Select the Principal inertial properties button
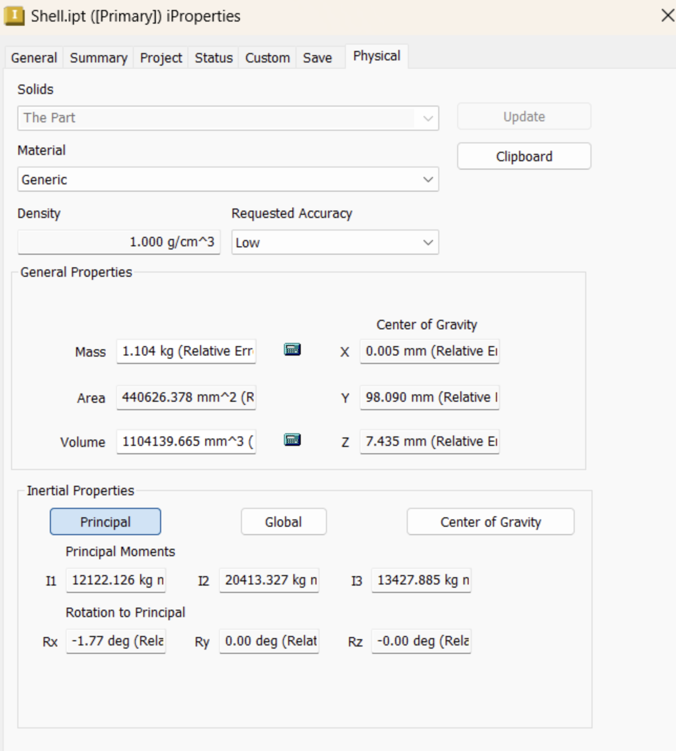The width and height of the screenshot is (676, 751). click(x=105, y=522)
